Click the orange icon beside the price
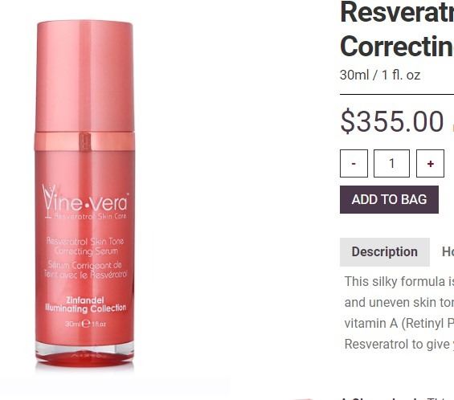 pos(452,127)
